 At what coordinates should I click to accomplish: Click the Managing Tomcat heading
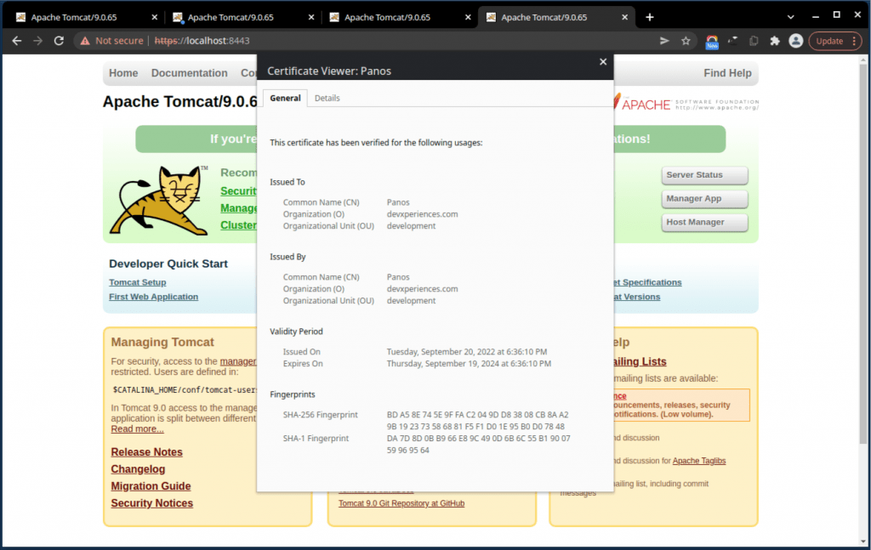162,343
